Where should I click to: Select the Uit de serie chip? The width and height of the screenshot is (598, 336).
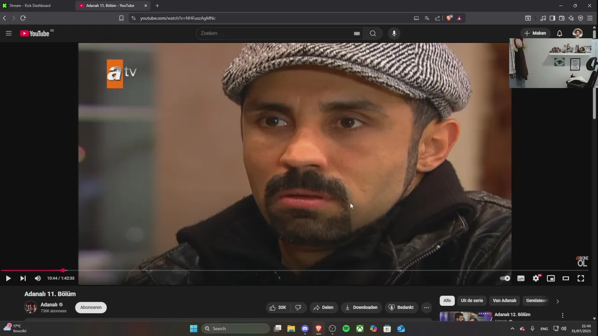[471, 301]
